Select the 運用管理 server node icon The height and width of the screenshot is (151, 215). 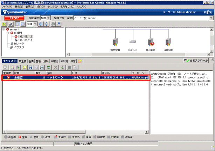(115, 42)
